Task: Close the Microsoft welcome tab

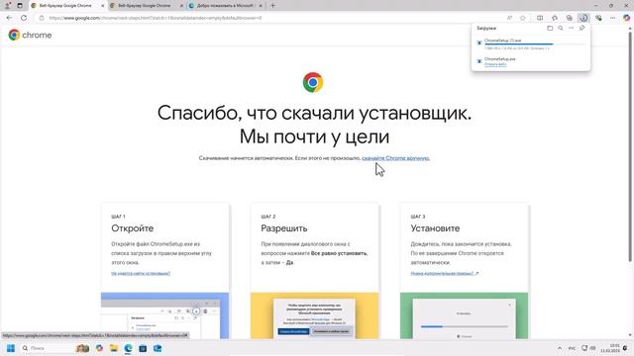Action: [x=261, y=6]
